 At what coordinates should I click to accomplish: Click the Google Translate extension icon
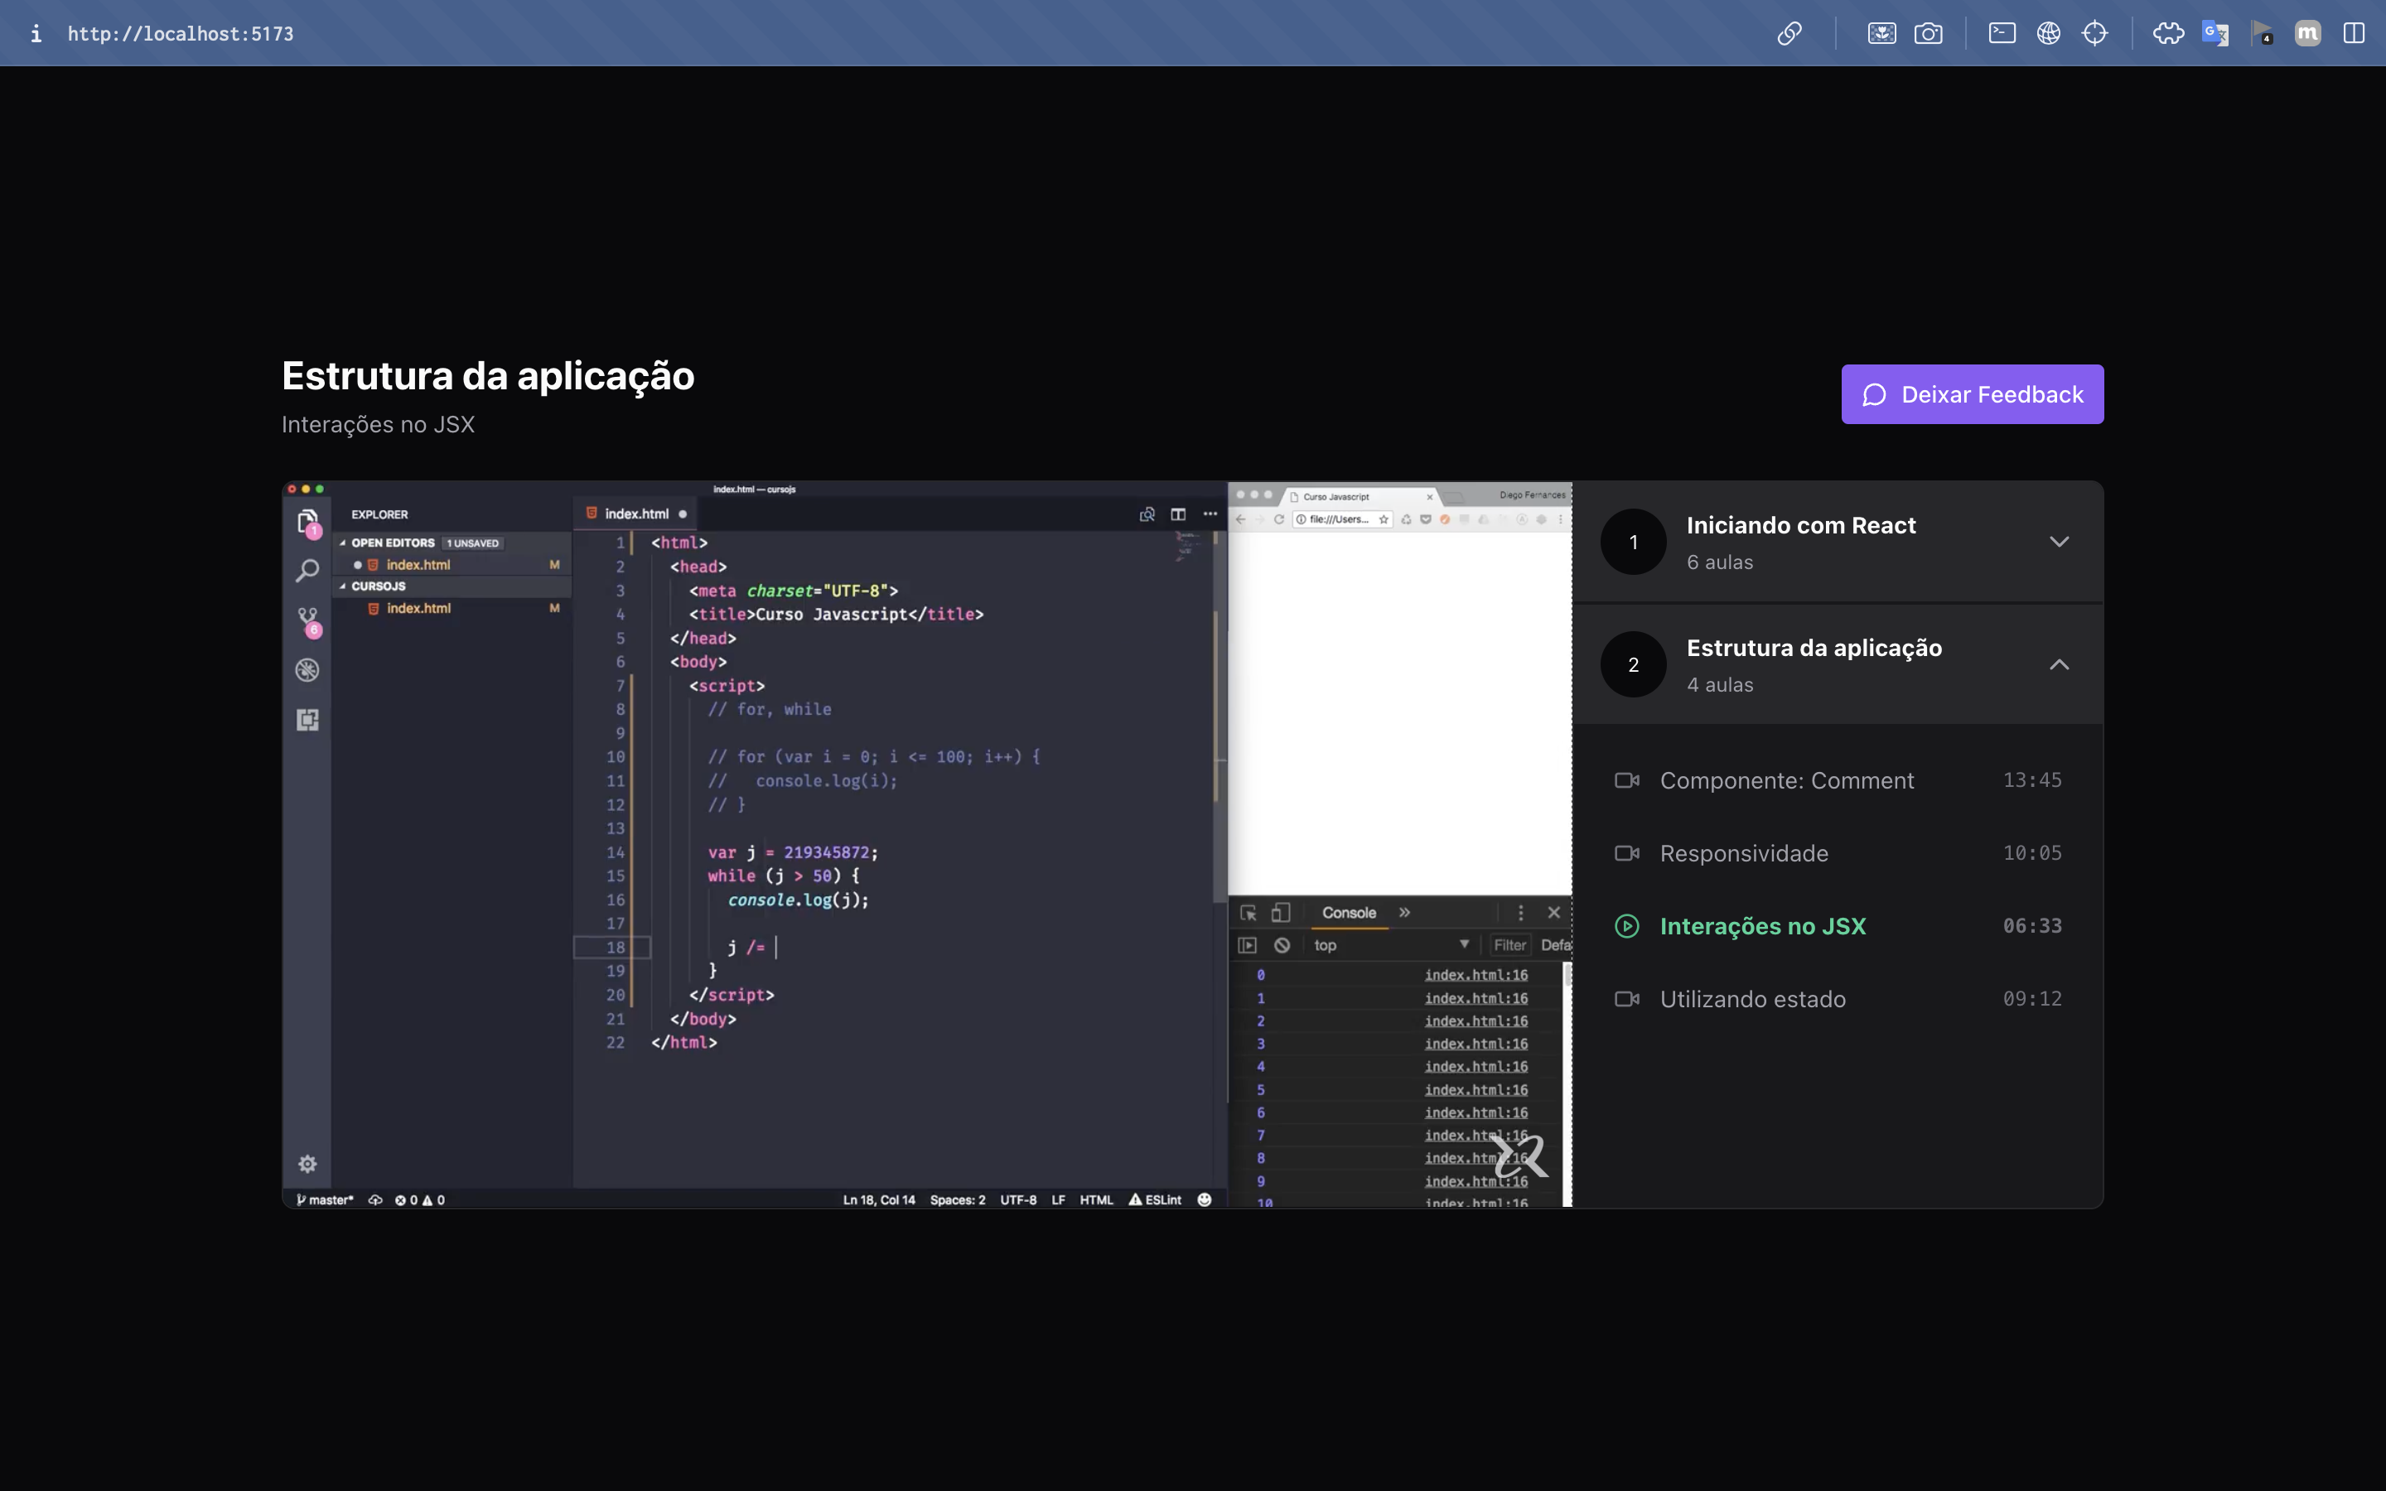[2215, 33]
